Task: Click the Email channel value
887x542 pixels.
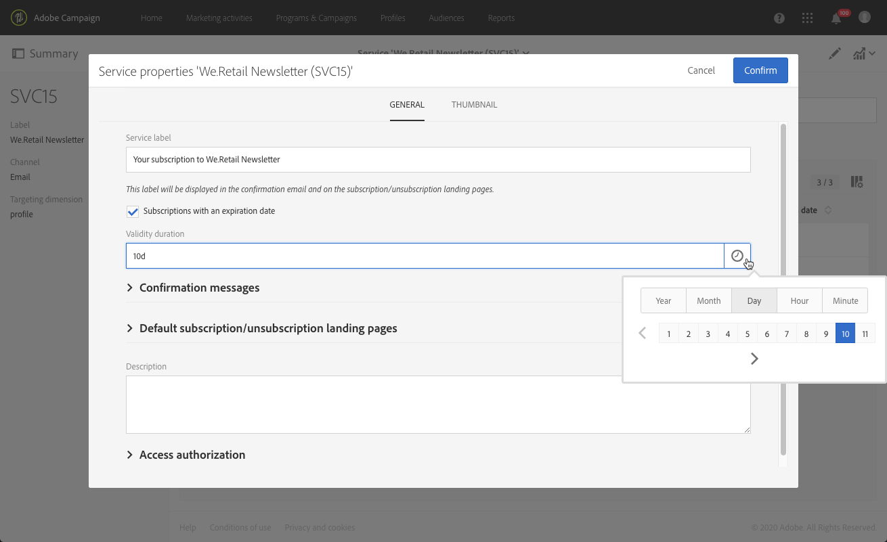Action: [20, 177]
